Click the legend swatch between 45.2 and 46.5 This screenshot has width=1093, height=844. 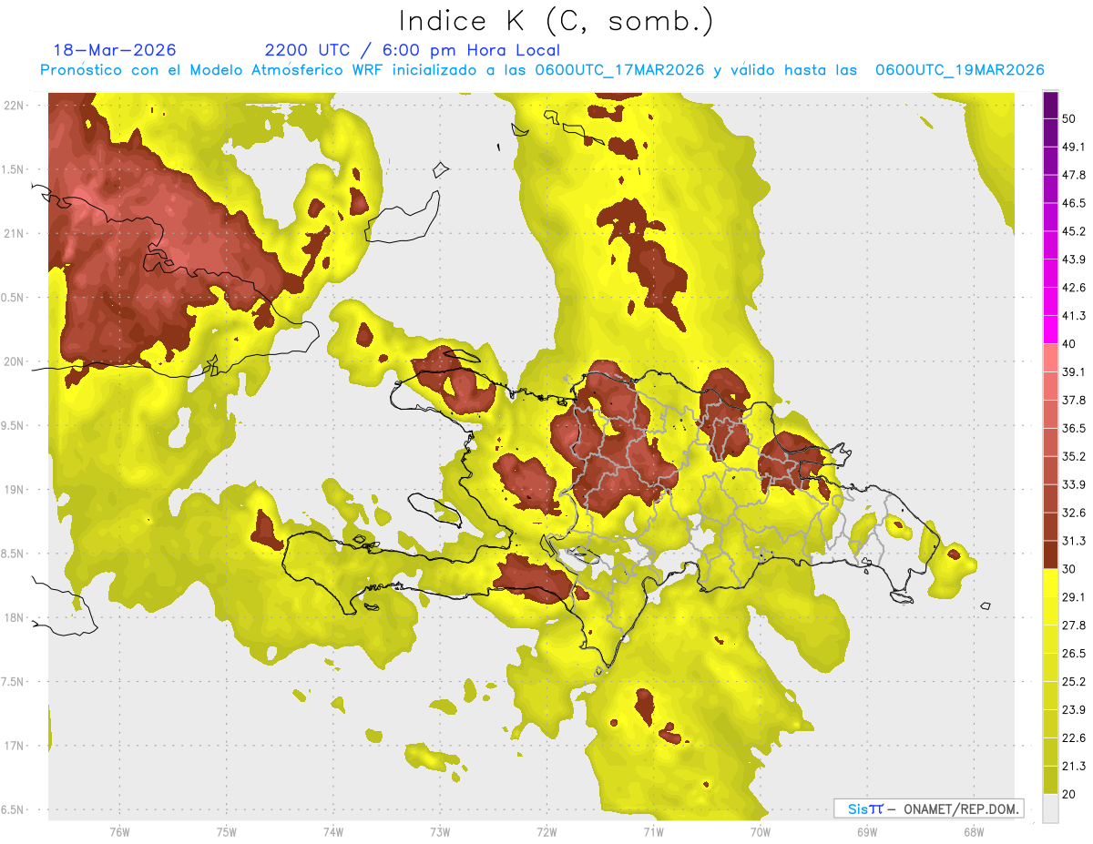tap(1051, 218)
